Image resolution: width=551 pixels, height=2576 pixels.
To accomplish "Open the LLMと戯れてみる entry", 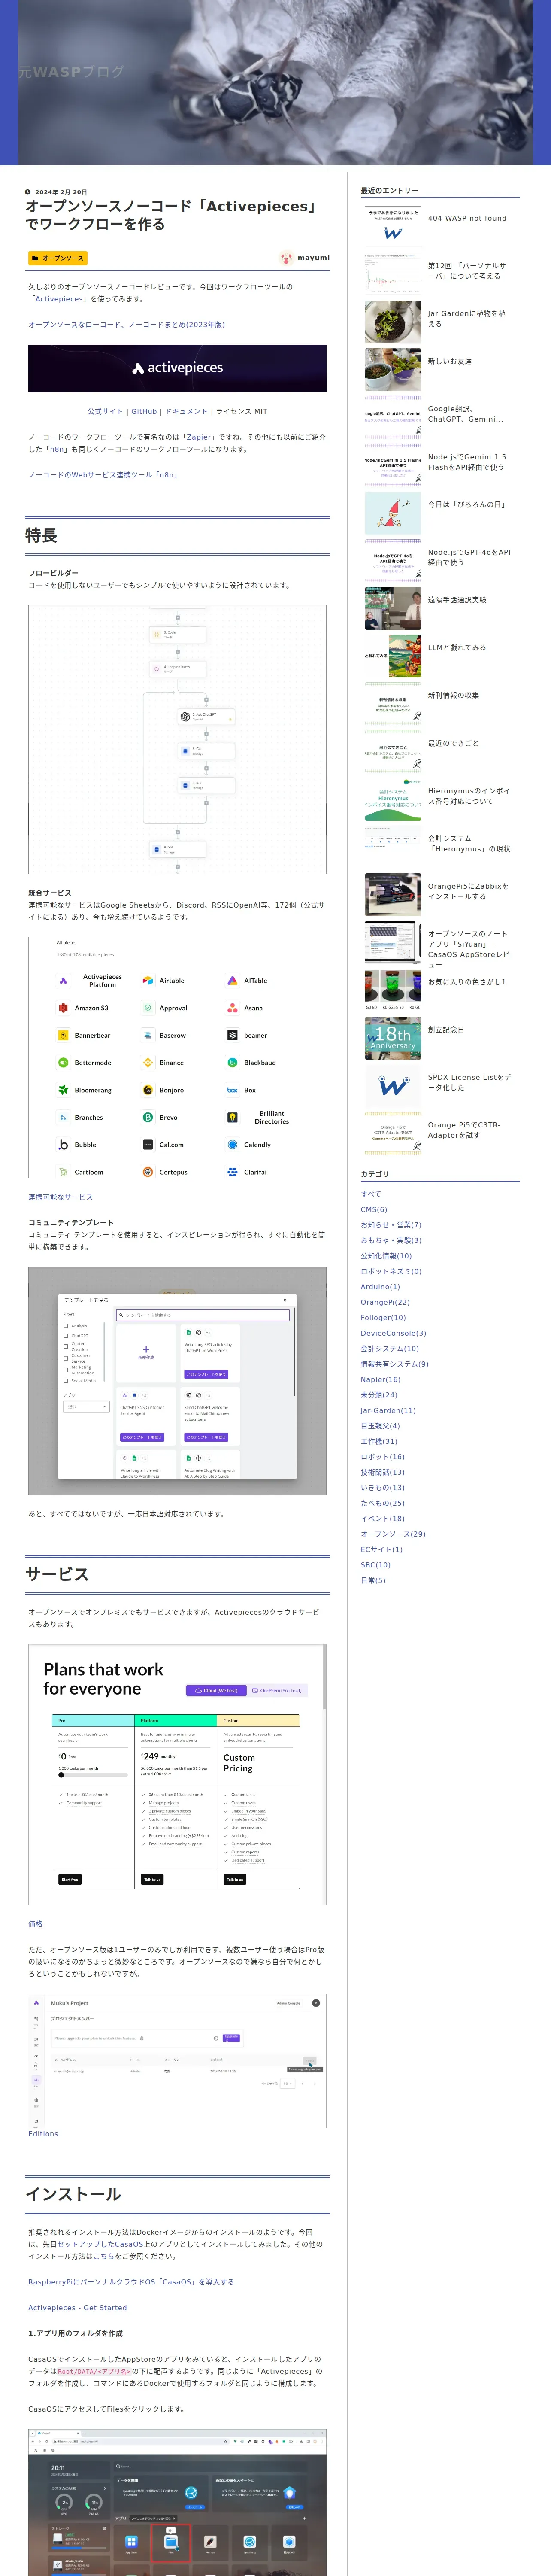I will pyautogui.click(x=457, y=647).
